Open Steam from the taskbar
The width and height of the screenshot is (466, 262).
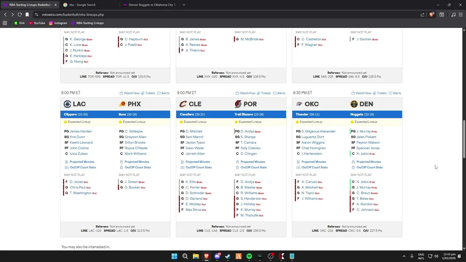pyautogui.click(x=228, y=256)
